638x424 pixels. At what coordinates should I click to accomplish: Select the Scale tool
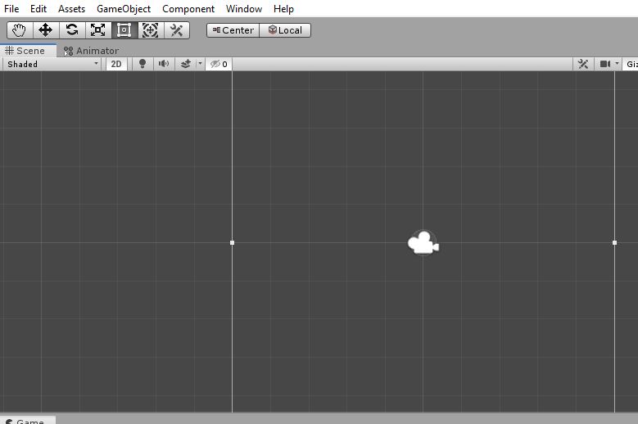98,30
